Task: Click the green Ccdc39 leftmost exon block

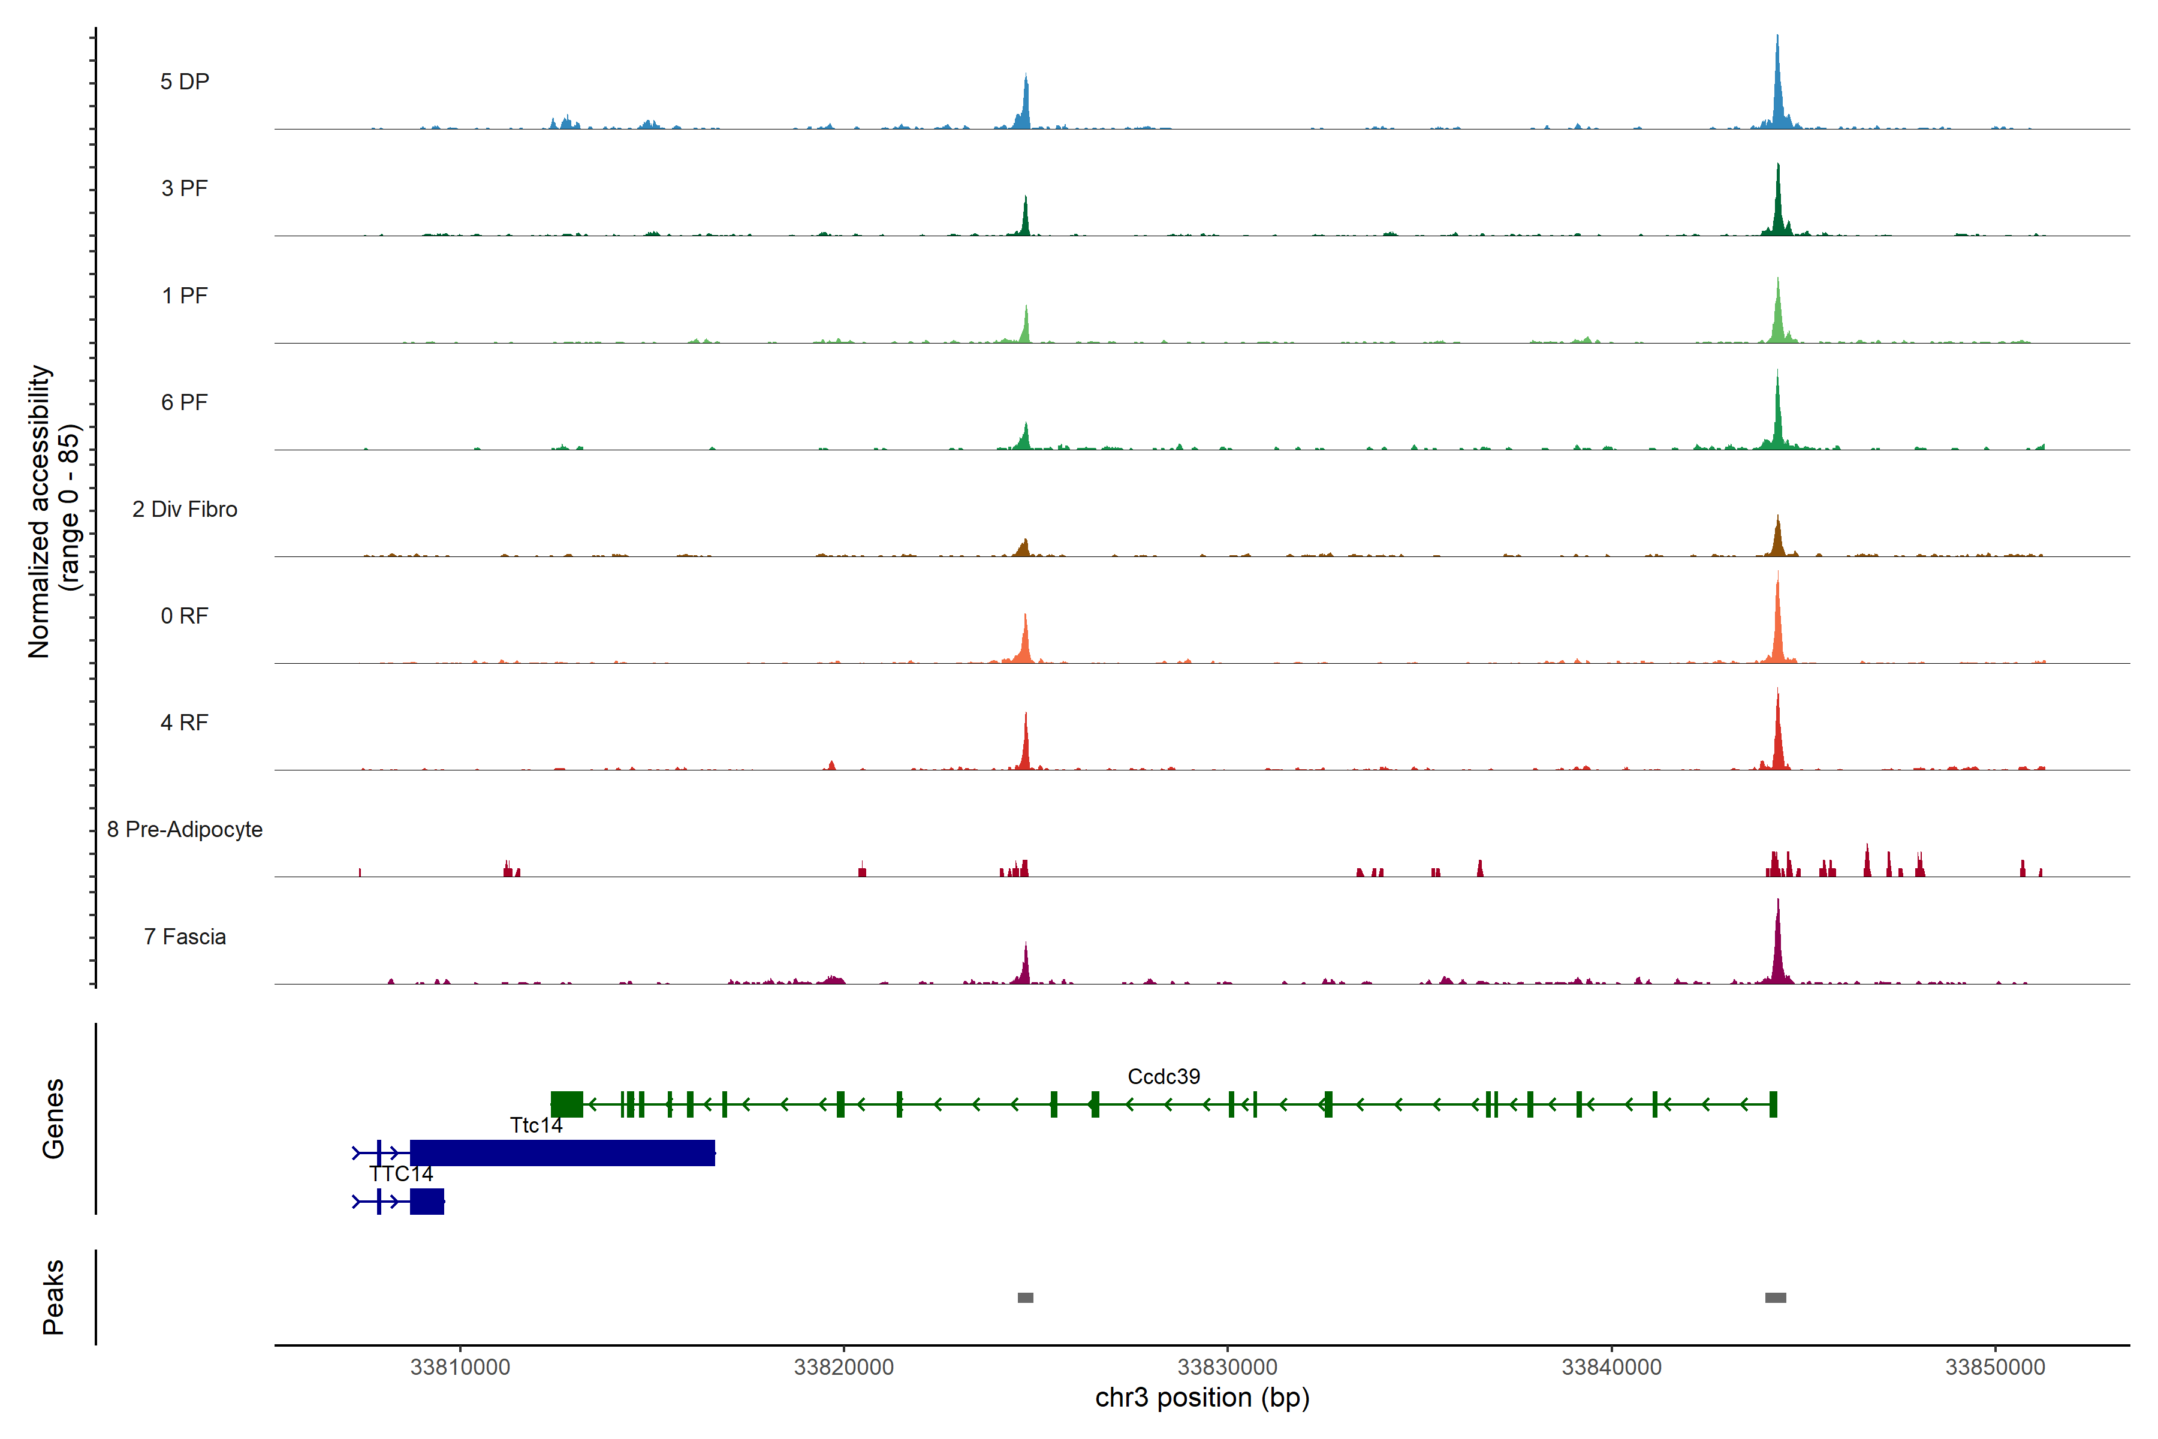Action: pos(566,1104)
